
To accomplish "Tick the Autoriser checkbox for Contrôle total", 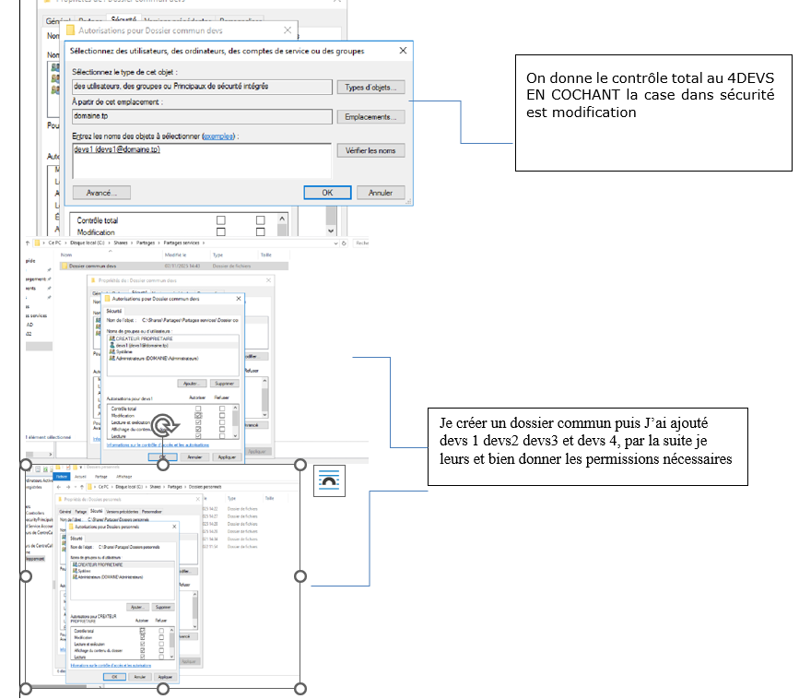I will coord(221,220).
